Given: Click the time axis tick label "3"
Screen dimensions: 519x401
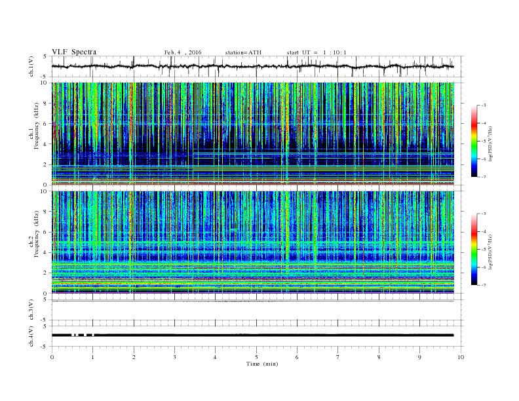Looking at the screenshot, I should [x=174, y=357].
